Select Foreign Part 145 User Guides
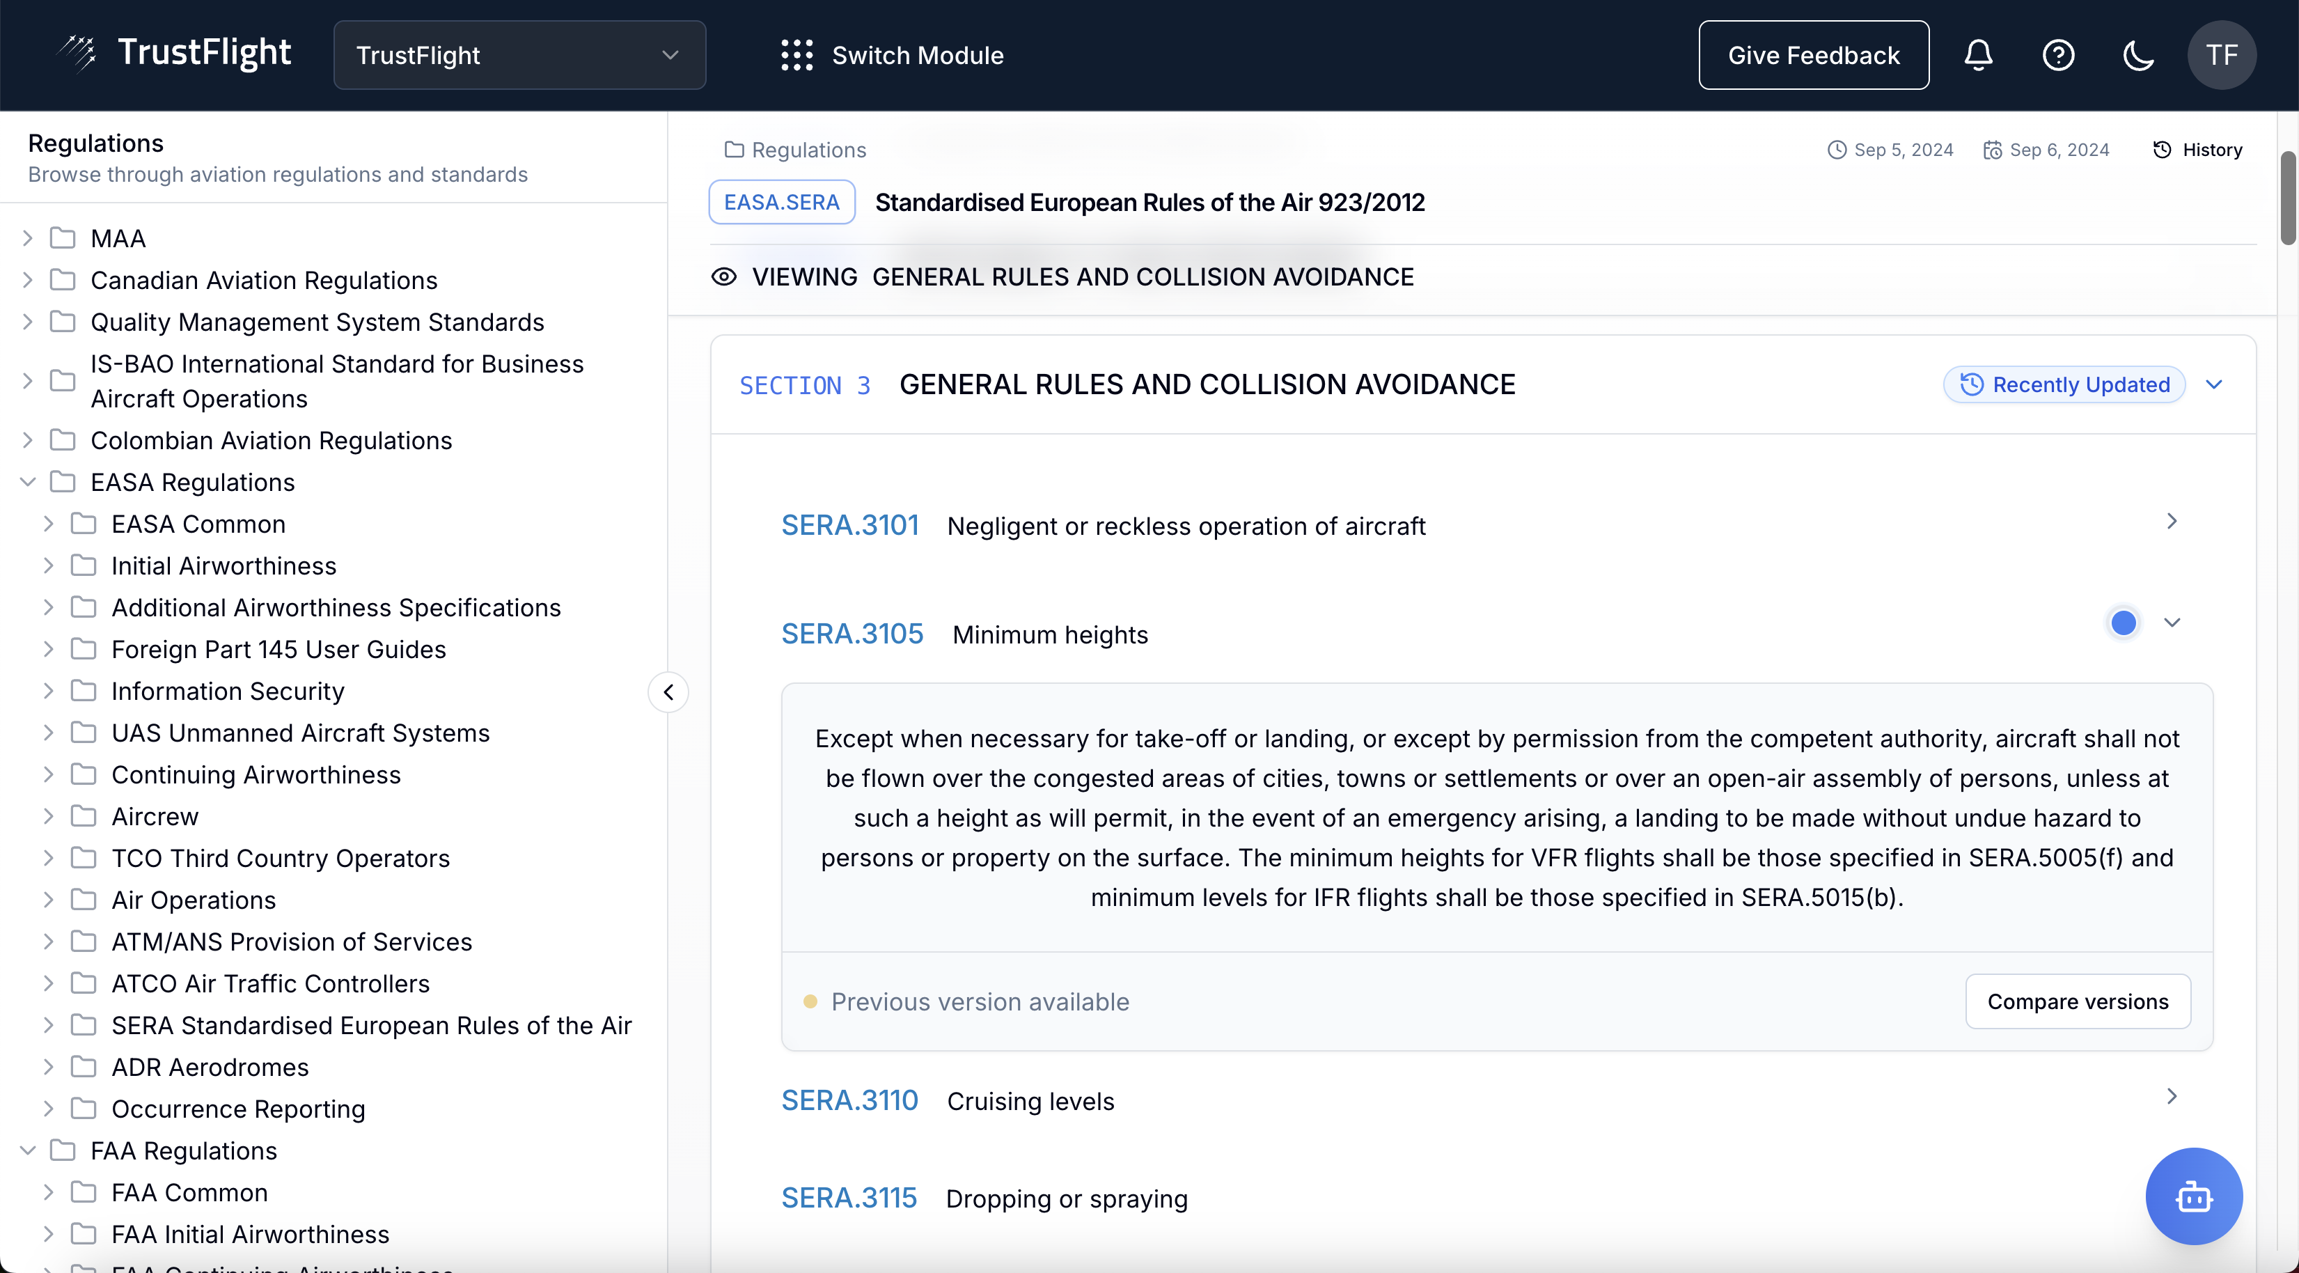The image size is (2299, 1273). (x=278, y=649)
